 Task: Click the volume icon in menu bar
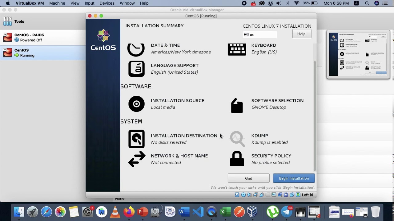tap(279, 3)
